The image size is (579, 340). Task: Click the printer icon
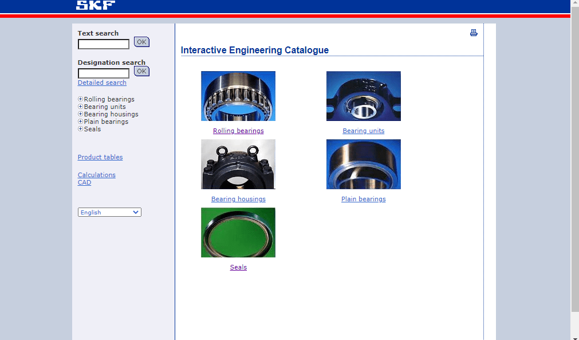(x=474, y=33)
